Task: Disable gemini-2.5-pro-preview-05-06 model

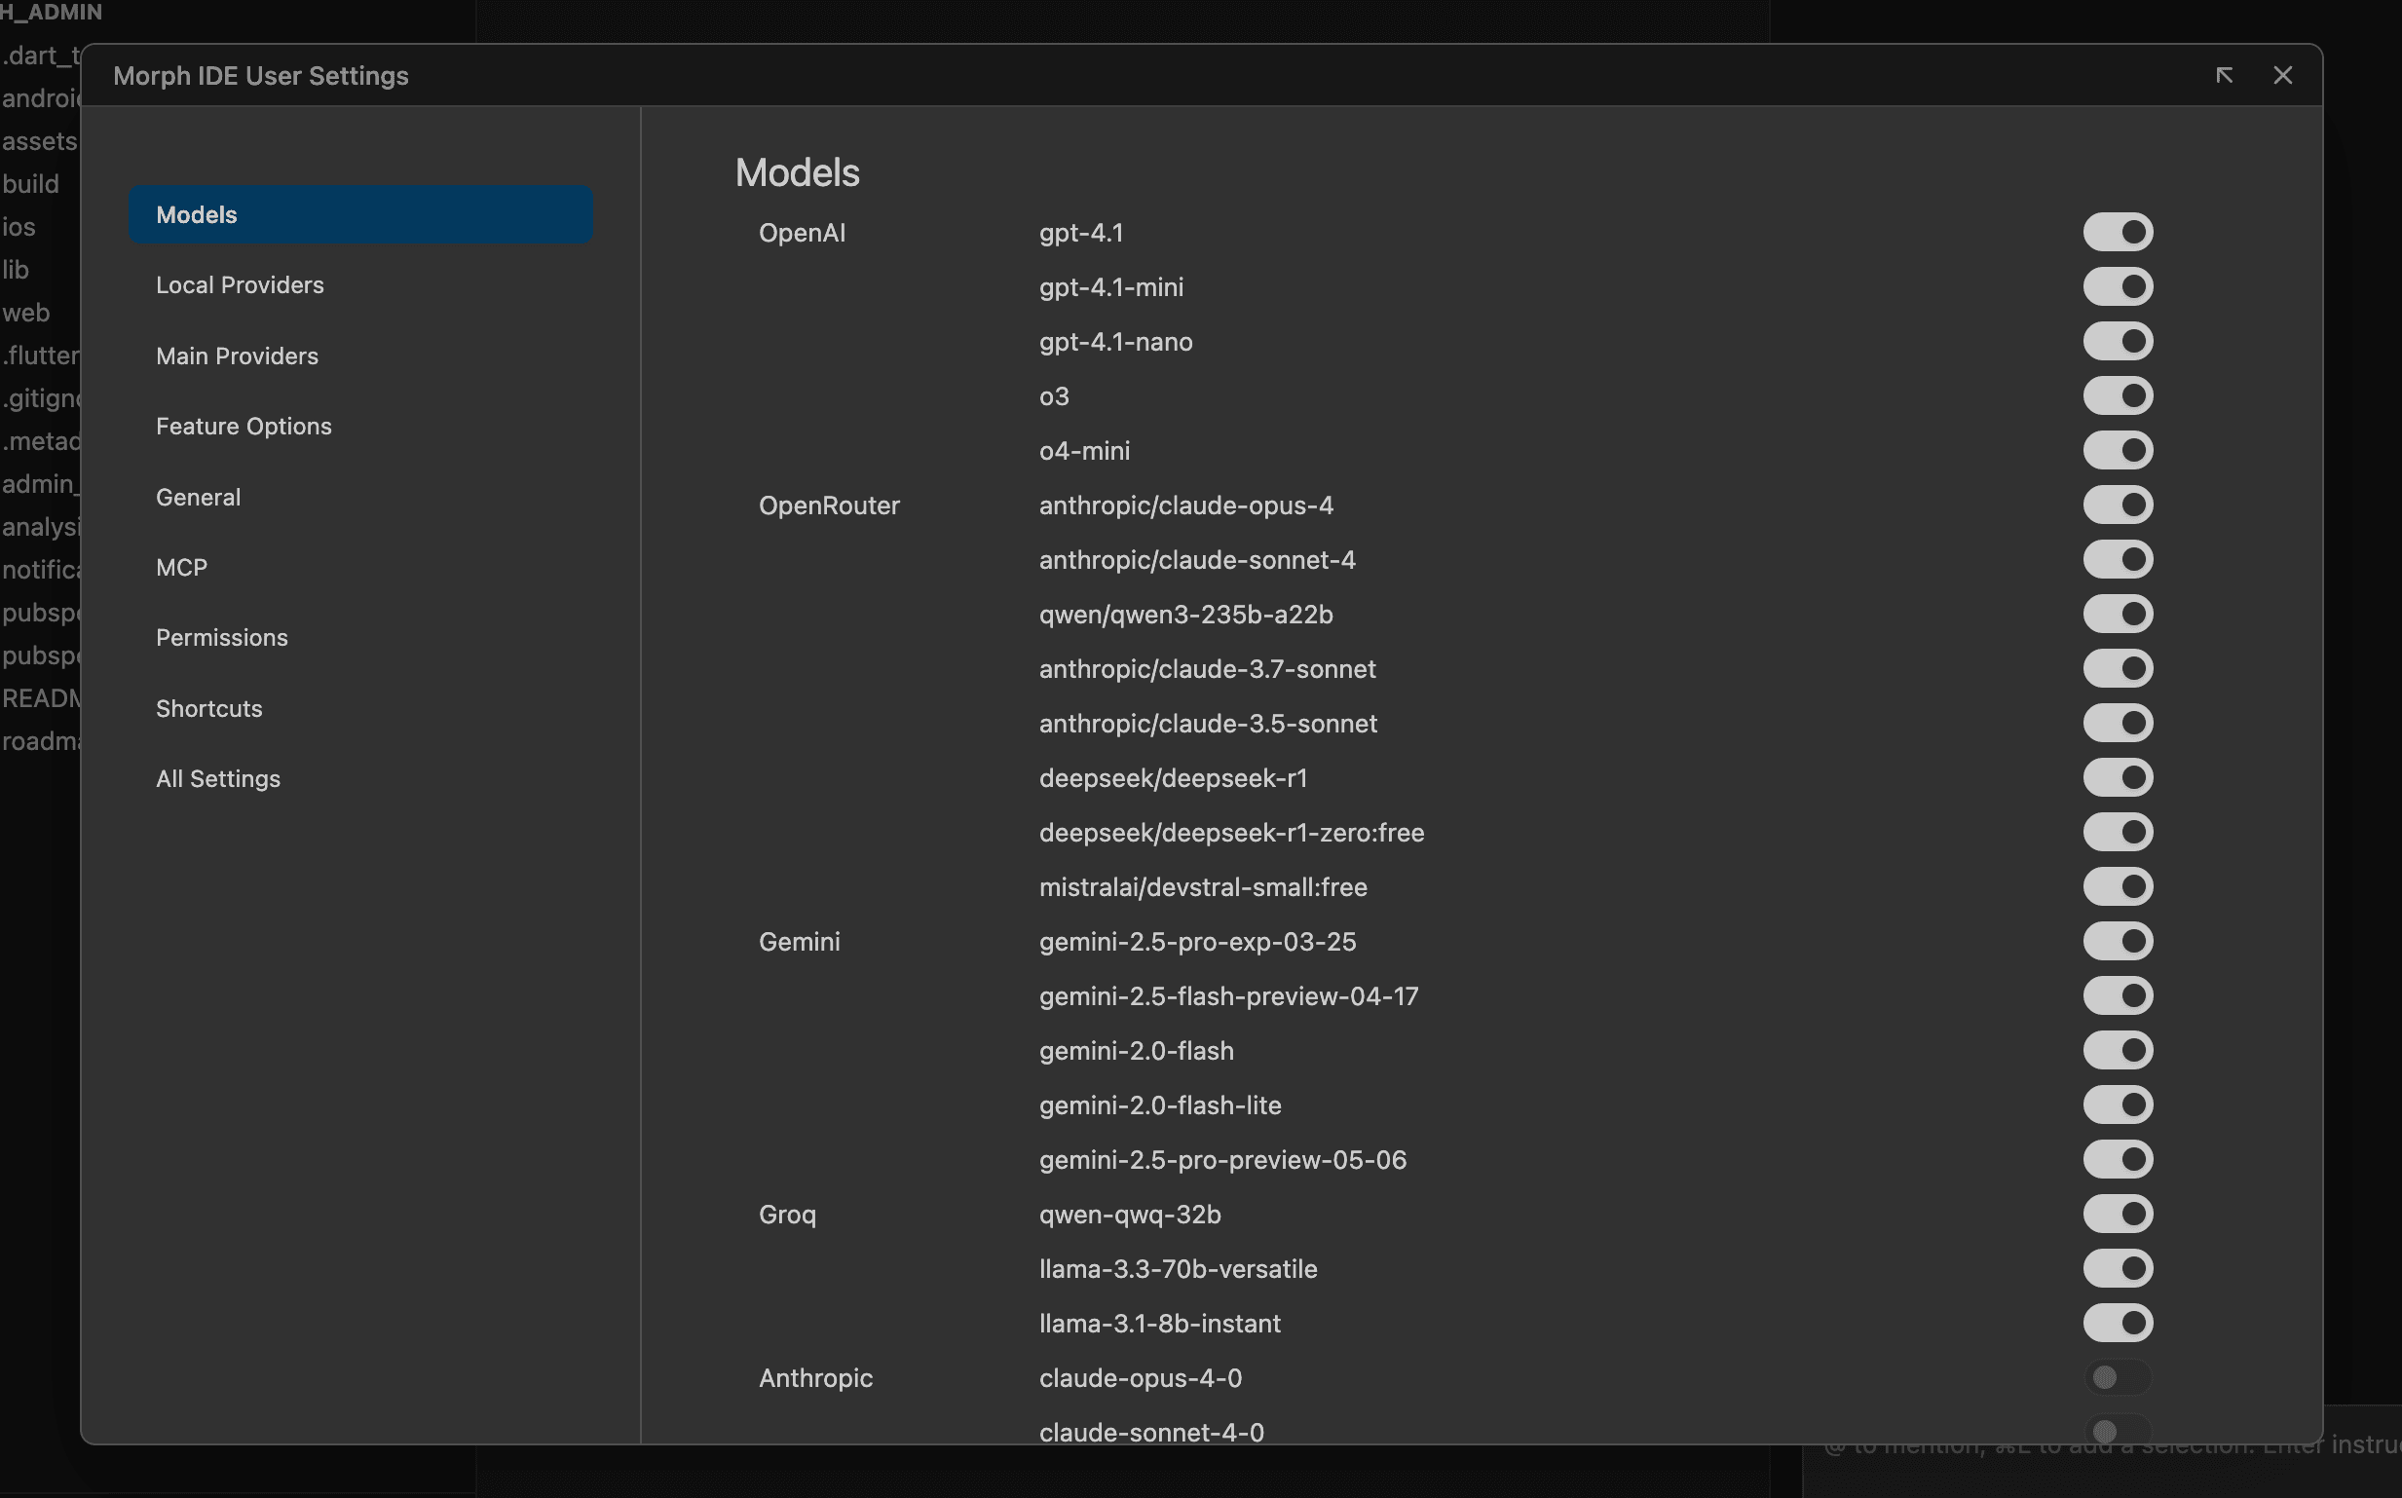Action: click(x=2118, y=1159)
